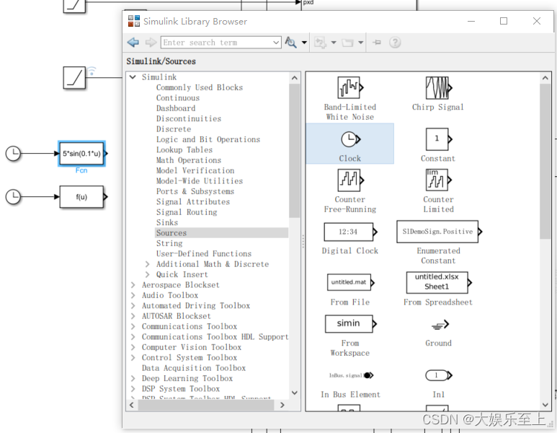Select the Signal Routing library
Image resolution: width=557 pixels, height=433 pixels.
(x=187, y=212)
